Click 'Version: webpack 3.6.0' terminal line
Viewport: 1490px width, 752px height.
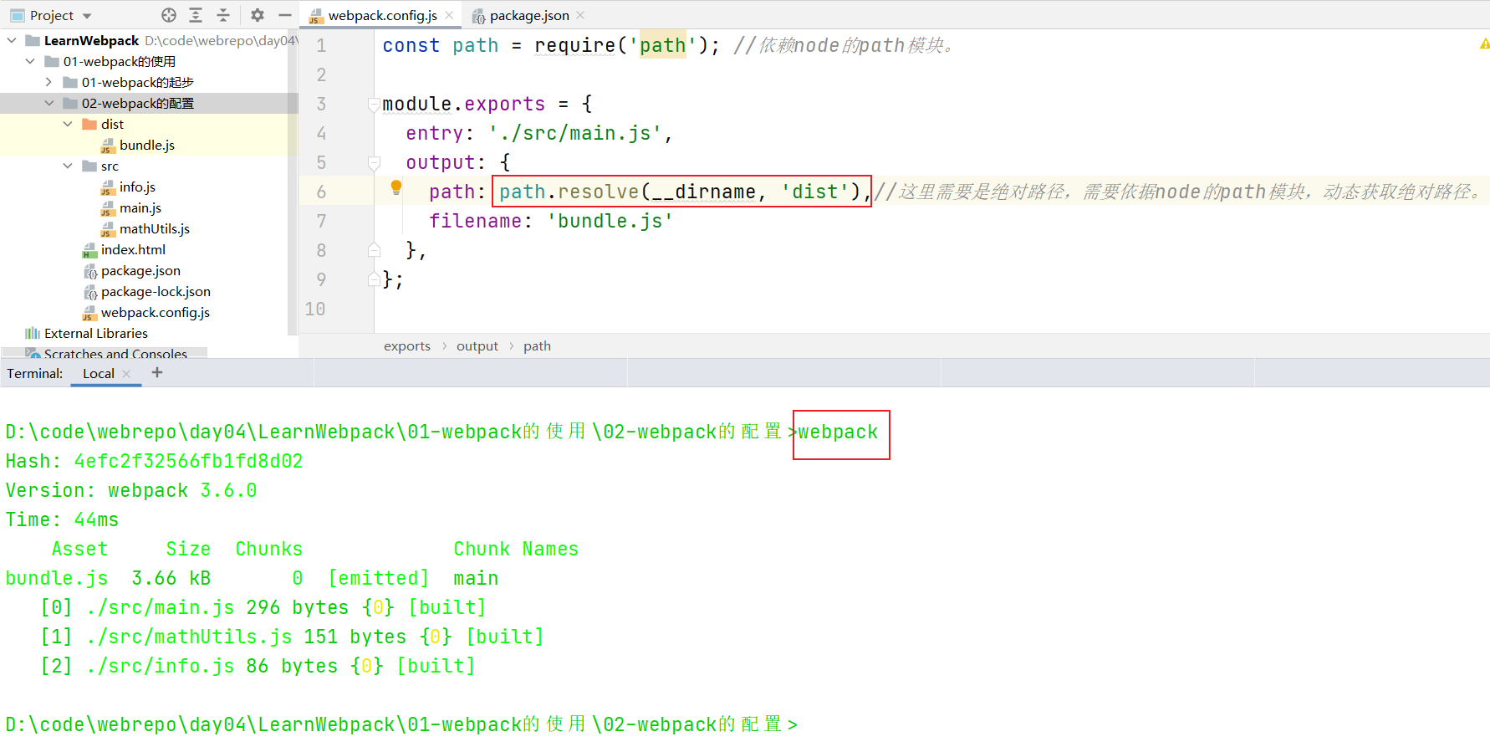[131, 490]
